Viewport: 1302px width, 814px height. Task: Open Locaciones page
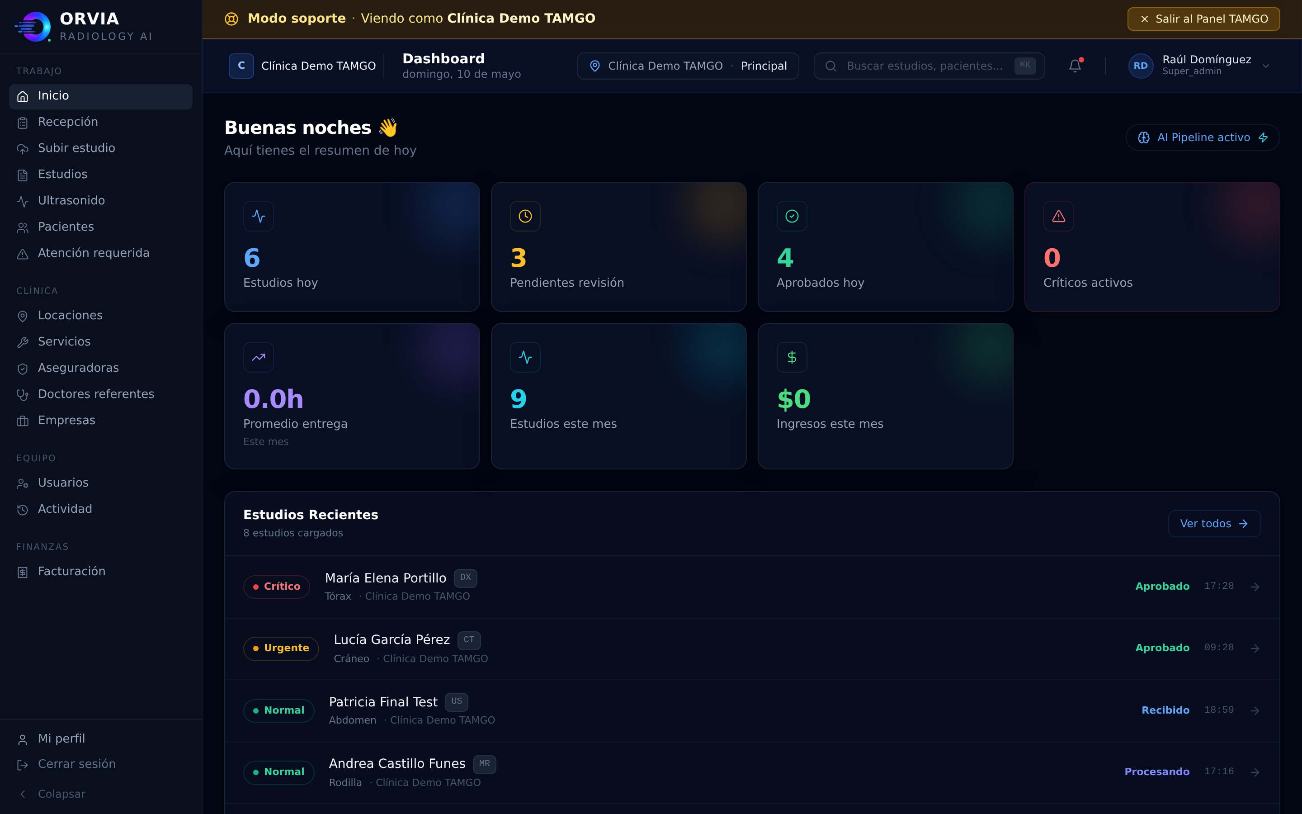(x=101, y=316)
